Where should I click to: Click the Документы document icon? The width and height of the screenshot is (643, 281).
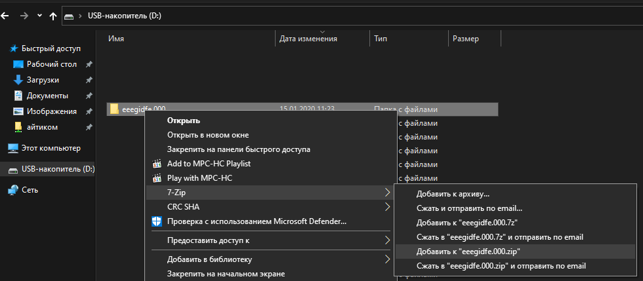pyautogui.click(x=18, y=96)
